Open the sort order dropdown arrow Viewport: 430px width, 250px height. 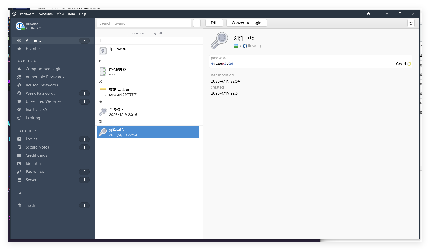pos(167,33)
